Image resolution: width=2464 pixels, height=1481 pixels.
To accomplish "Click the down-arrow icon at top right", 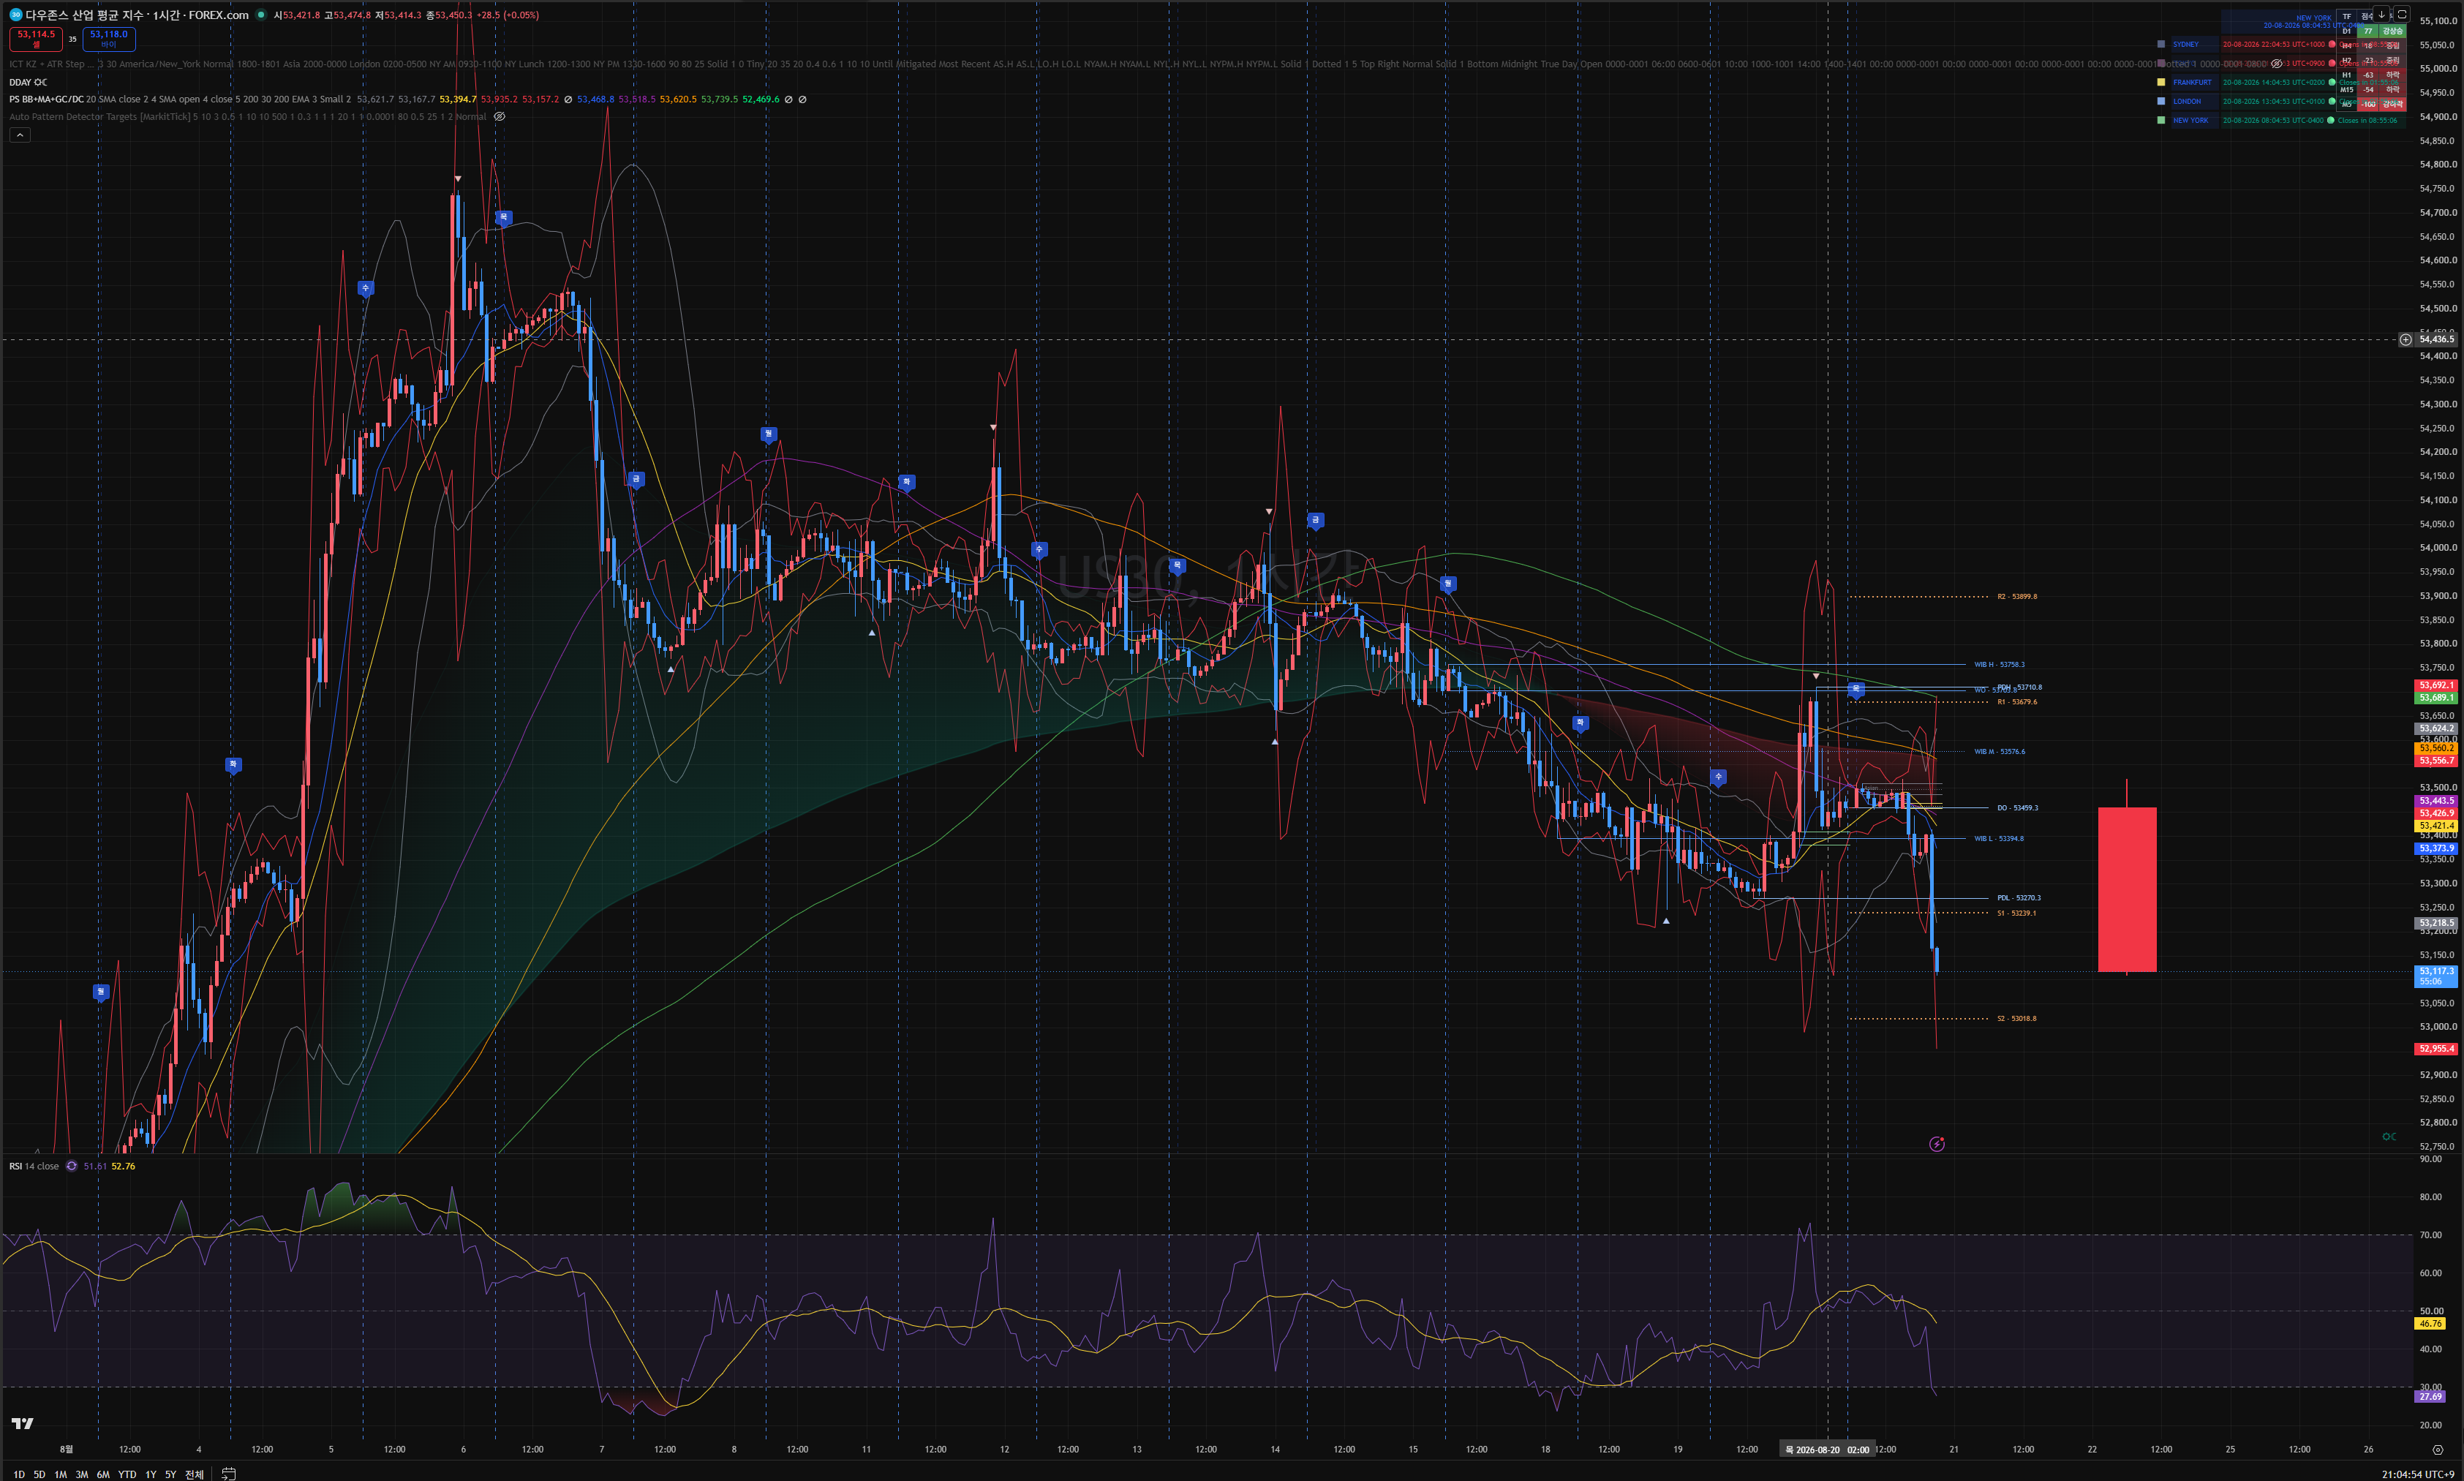I will [2381, 14].
